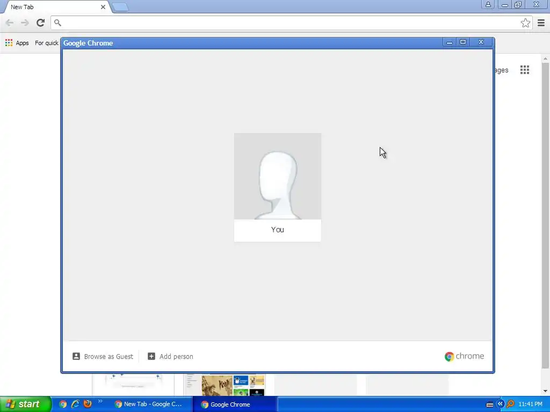The image size is (550, 412).
Task: Click the plus icon beside Add person
Action: pos(151,356)
